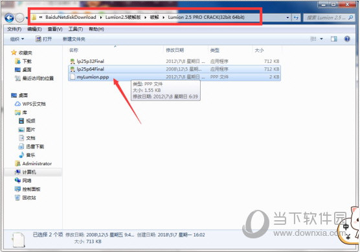Click the 打开 toolbar button
Image resolution: width=360 pixels, height=252 pixels.
44,39
